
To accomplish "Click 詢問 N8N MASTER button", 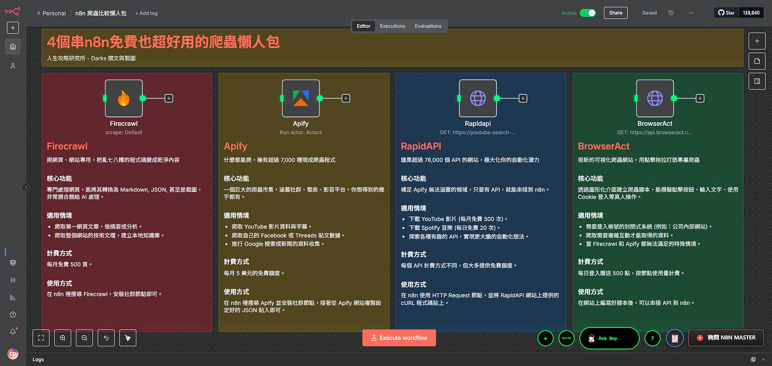I will coord(726,337).
